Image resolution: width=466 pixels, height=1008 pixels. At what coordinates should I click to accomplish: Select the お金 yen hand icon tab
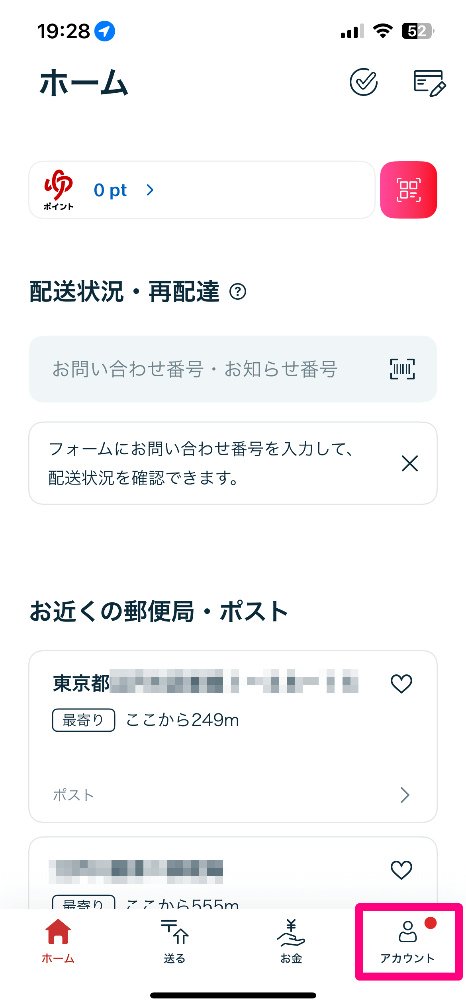(x=291, y=941)
